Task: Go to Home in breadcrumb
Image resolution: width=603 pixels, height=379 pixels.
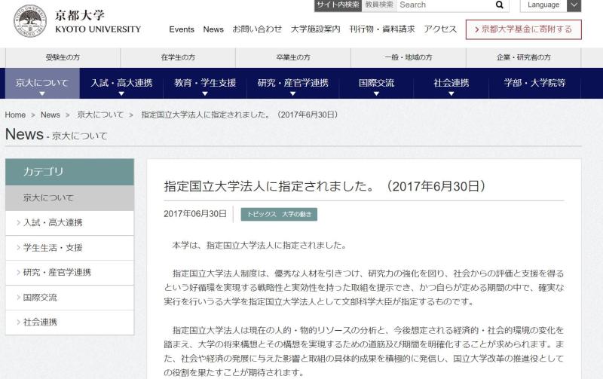Action: click(x=15, y=115)
